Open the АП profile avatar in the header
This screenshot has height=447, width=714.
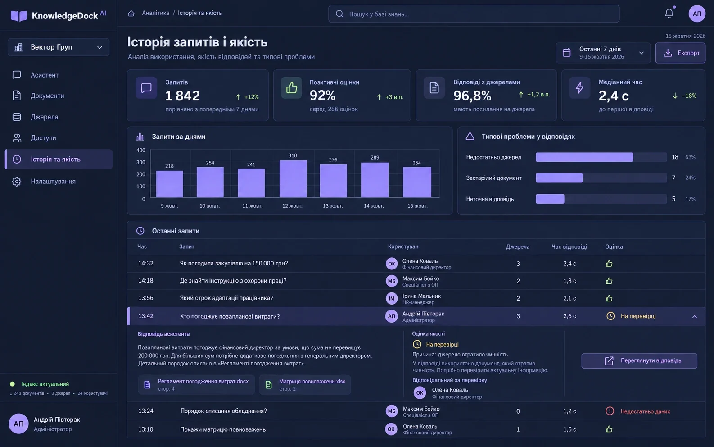click(697, 14)
